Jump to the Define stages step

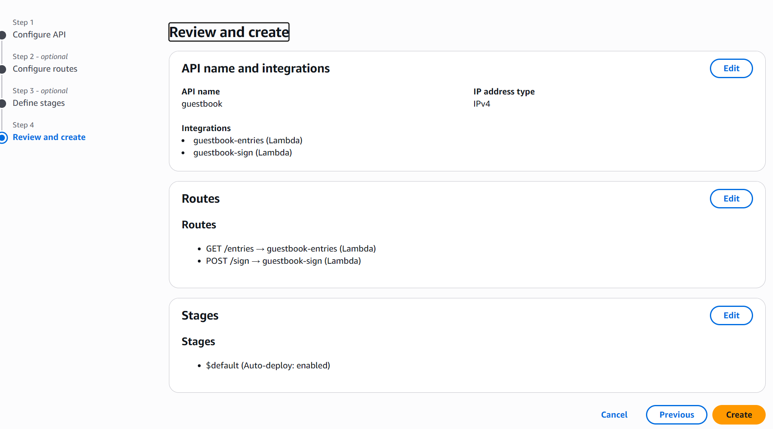(x=39, y=103)
